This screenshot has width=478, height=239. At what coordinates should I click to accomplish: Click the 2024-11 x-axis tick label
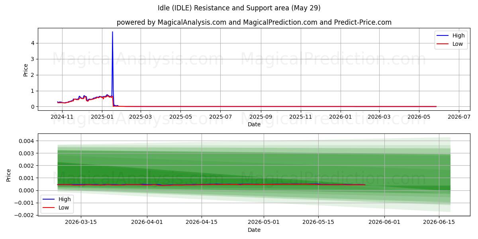pyautogui.click(x=62, y=117)
